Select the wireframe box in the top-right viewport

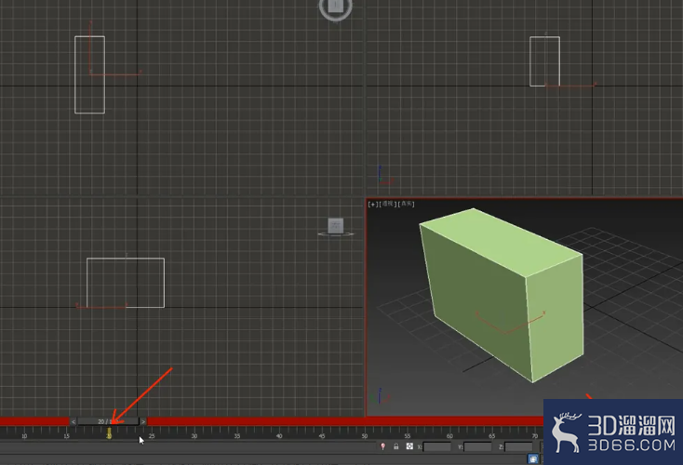point(544,61)
